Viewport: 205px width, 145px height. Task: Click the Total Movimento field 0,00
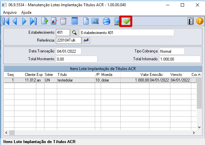click(77, 59)
